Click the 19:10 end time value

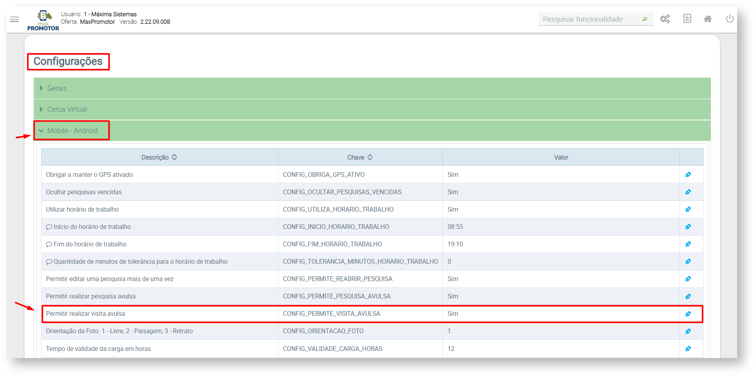click(x=455, y=244)
